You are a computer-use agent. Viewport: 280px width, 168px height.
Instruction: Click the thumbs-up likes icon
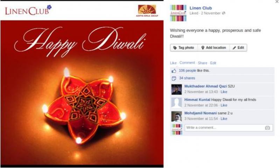[174, 71]
